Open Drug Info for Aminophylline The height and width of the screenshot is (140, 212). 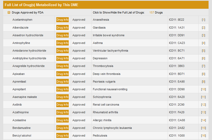[x=62, y=43]
